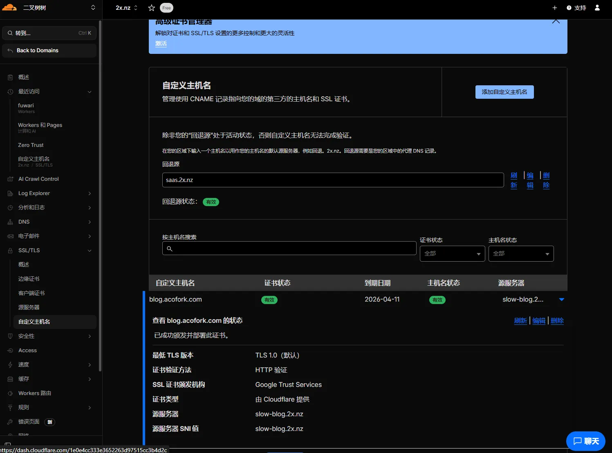Open the support help menu
This screenshot has height=453, width=612.
576,8
